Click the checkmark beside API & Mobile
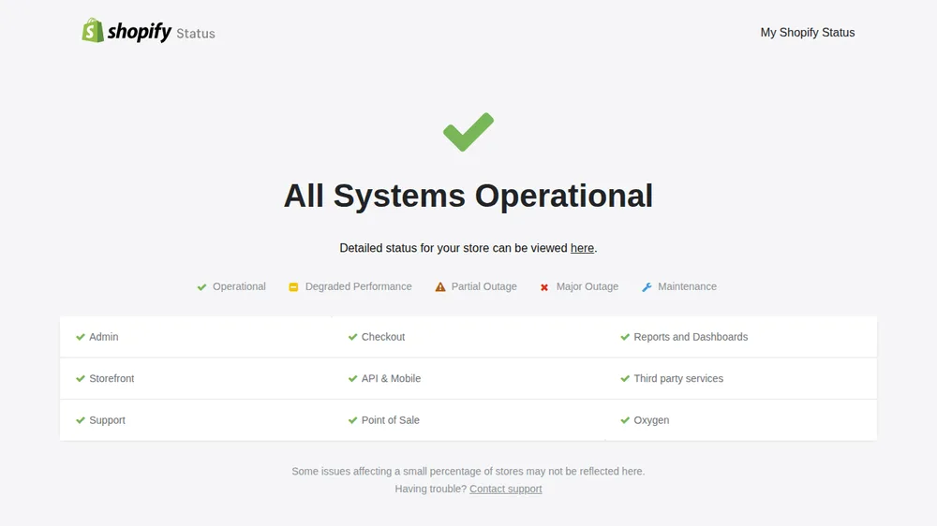This screenshot has height=526, width=937. click(x=352, y=378)
